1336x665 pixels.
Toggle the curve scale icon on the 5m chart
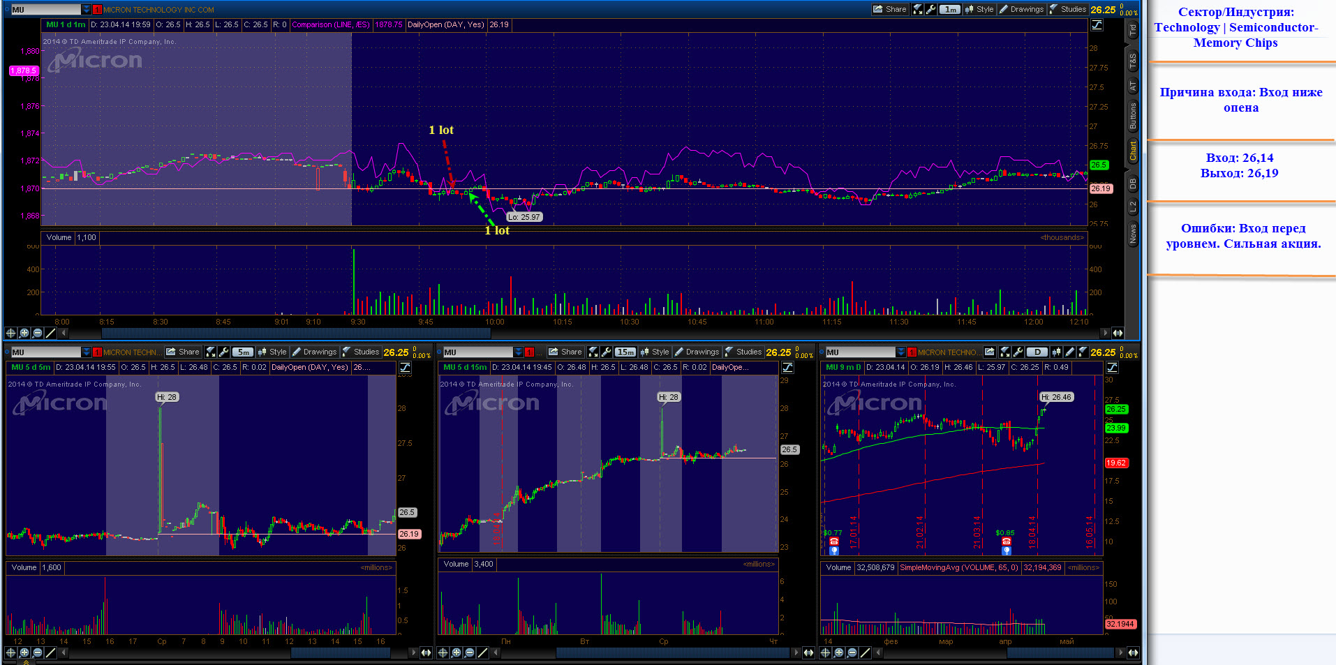click(x=405, y=367)
